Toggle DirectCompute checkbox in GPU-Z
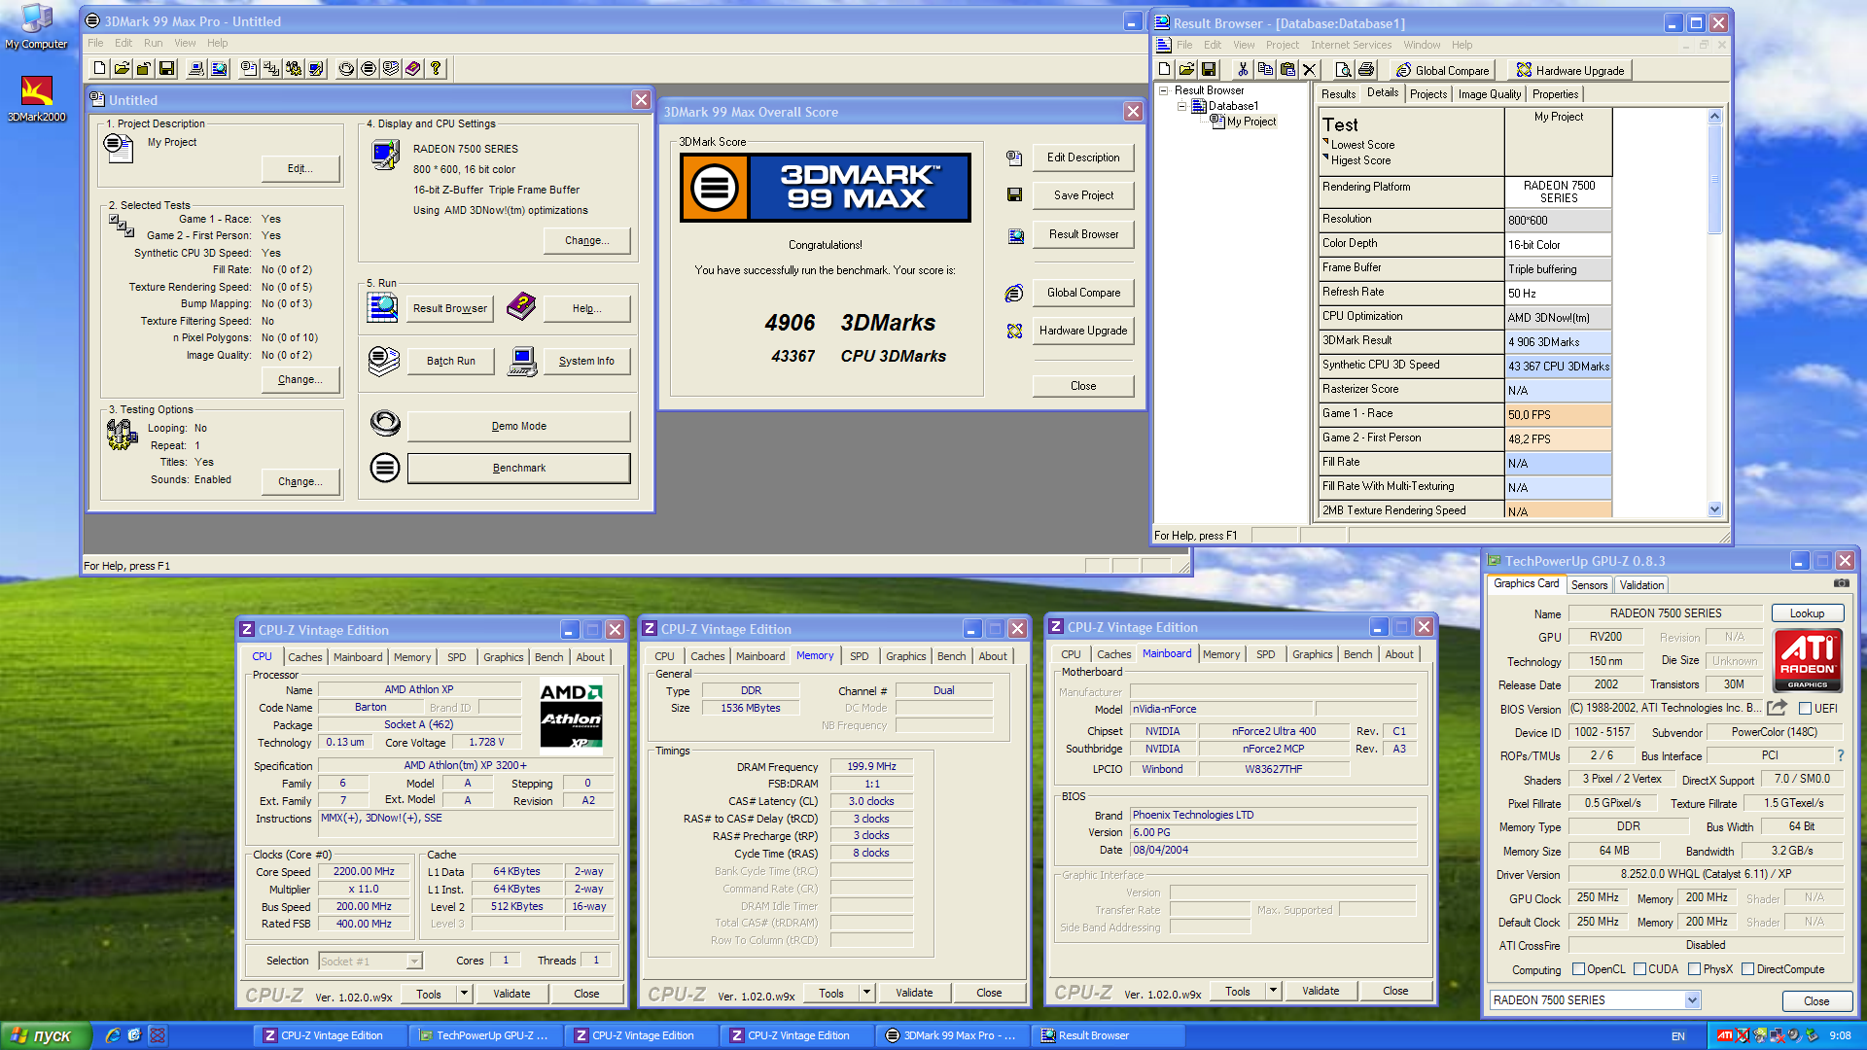The height and width of the screenshot is (1050, 1867). point(1747,969)
